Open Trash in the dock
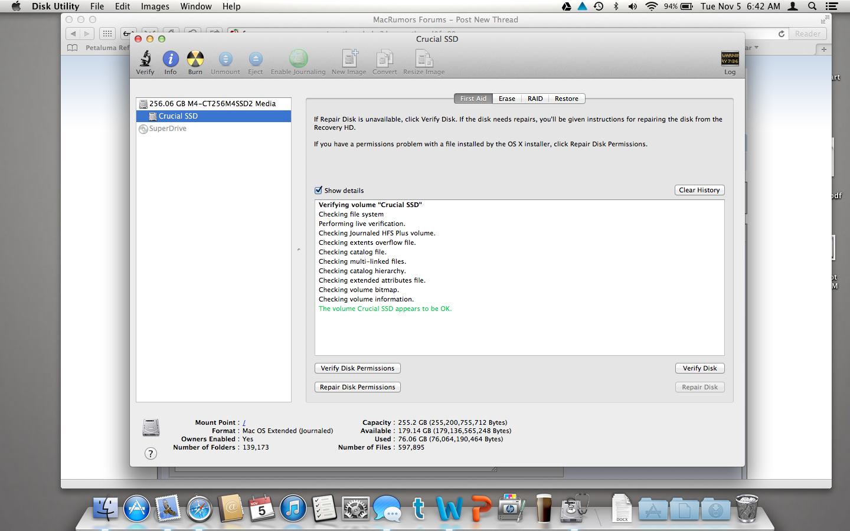 [x=747, y=508]
